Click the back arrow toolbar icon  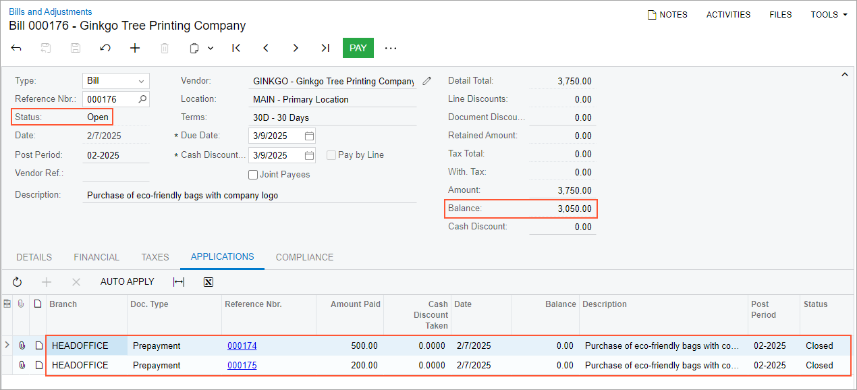[x=16, y=48]
